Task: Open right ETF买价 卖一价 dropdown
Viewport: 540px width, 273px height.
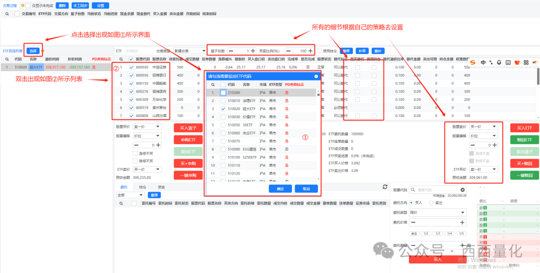Action: click(483, 169)
